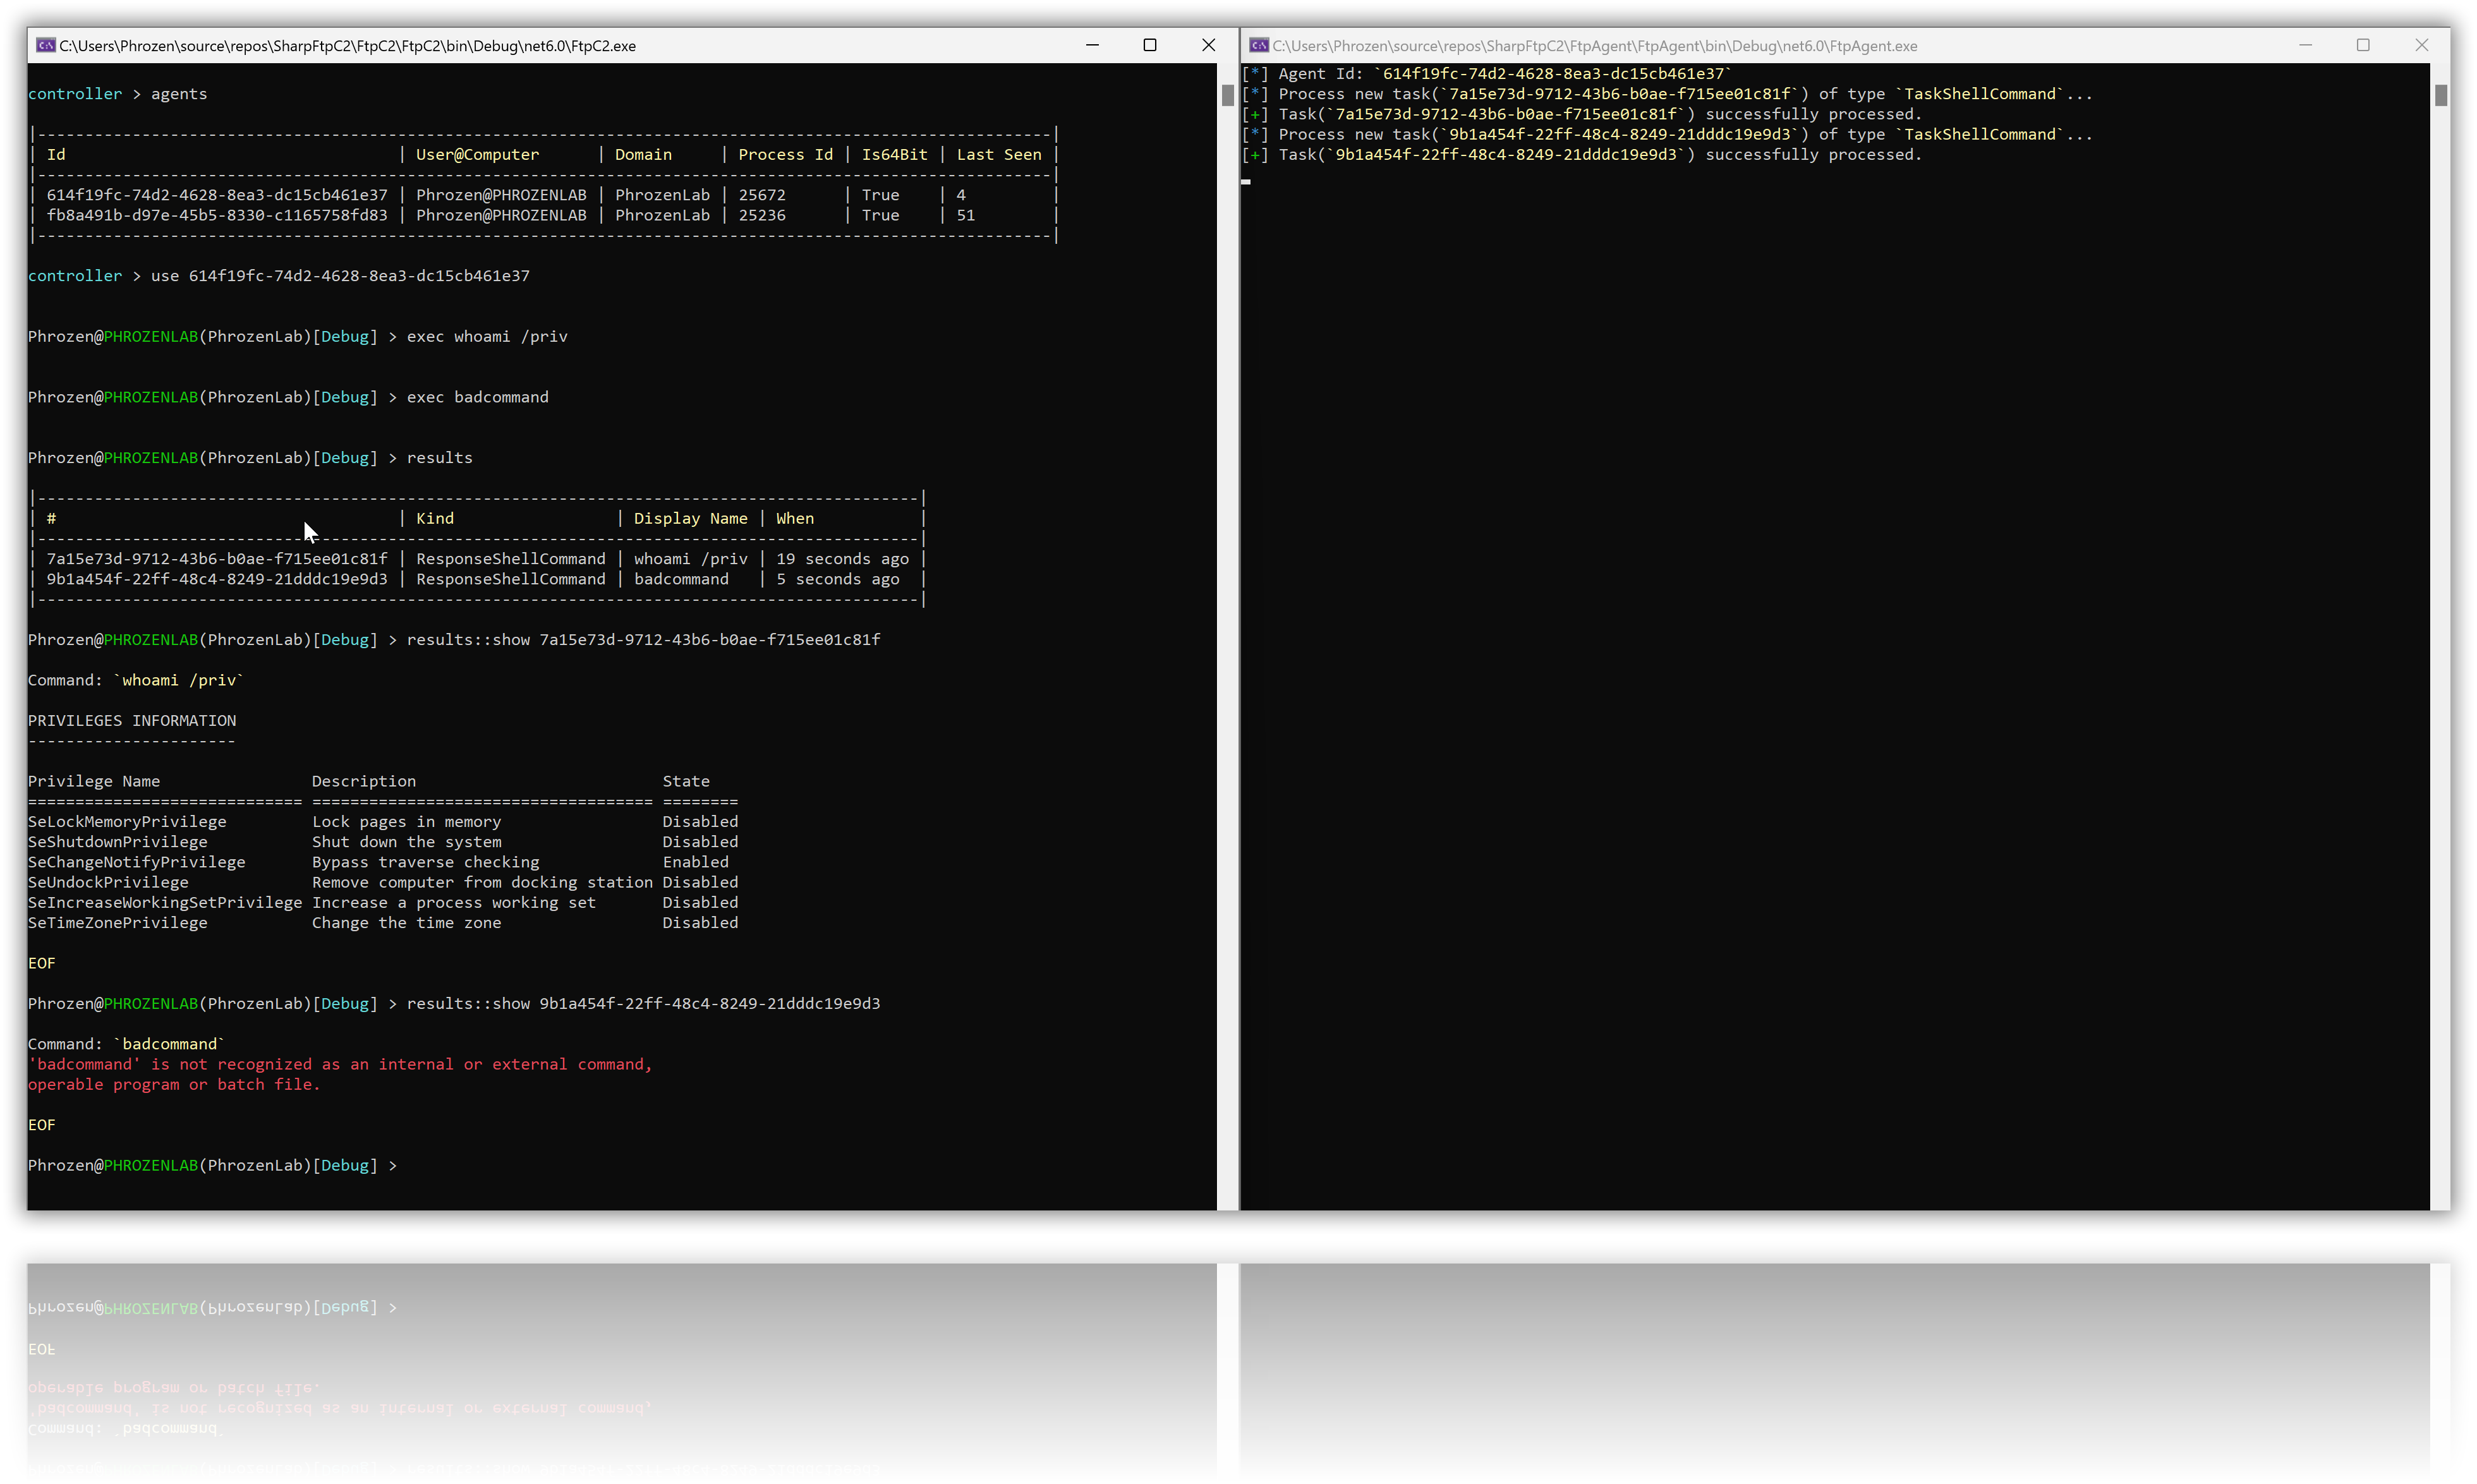
Task: Minimize the FtpAgent.exe console window
Action: [2305, 45]
